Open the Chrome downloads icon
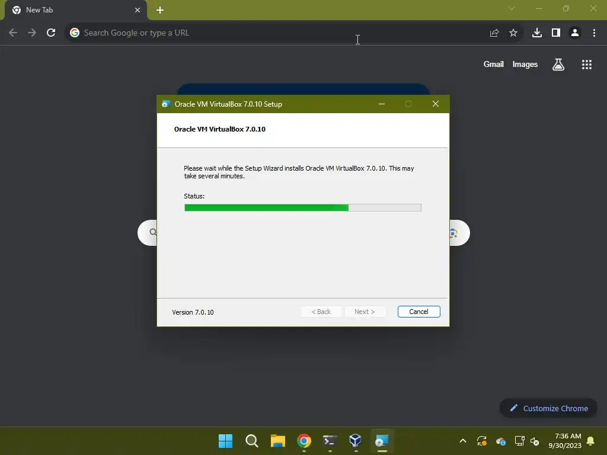The width and height of the screenshot is (607, 455). tap(536, 33)
